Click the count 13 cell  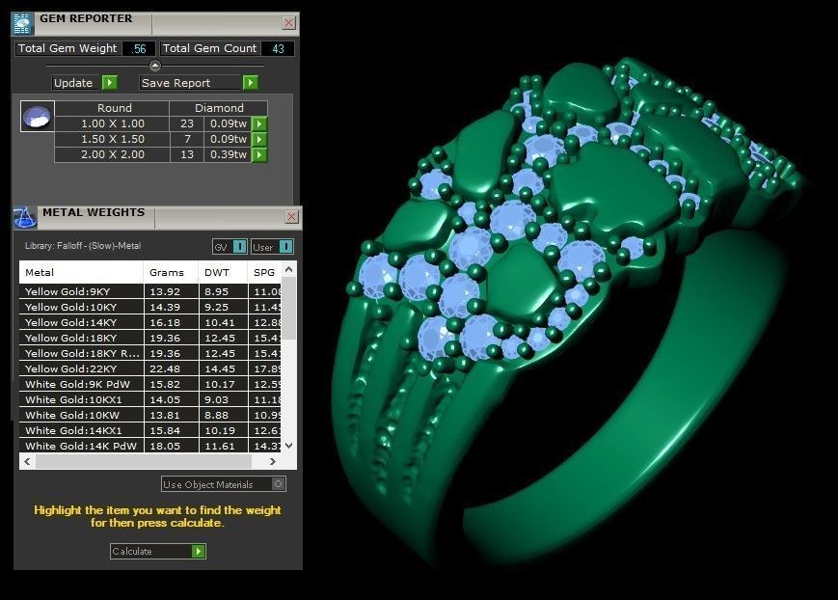point(187,154)
